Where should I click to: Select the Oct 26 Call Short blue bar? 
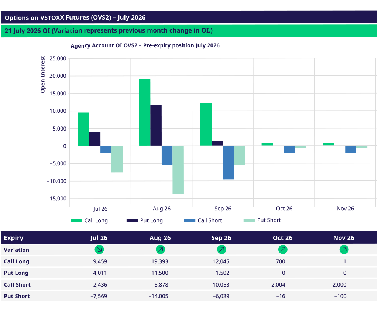point(289,149)
